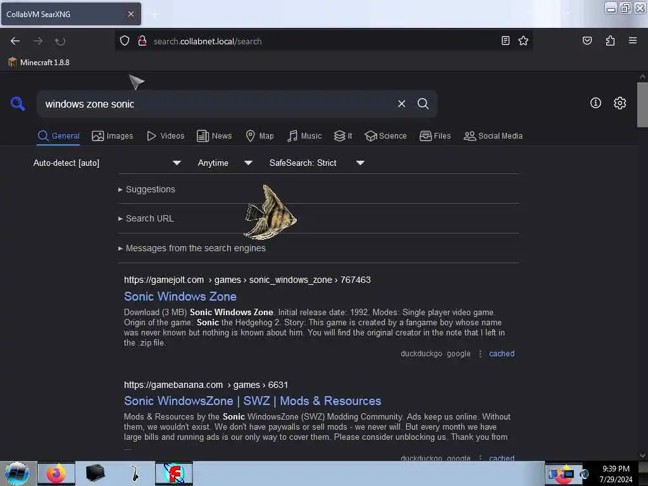Switch to the IT tab

click(343, 136)
